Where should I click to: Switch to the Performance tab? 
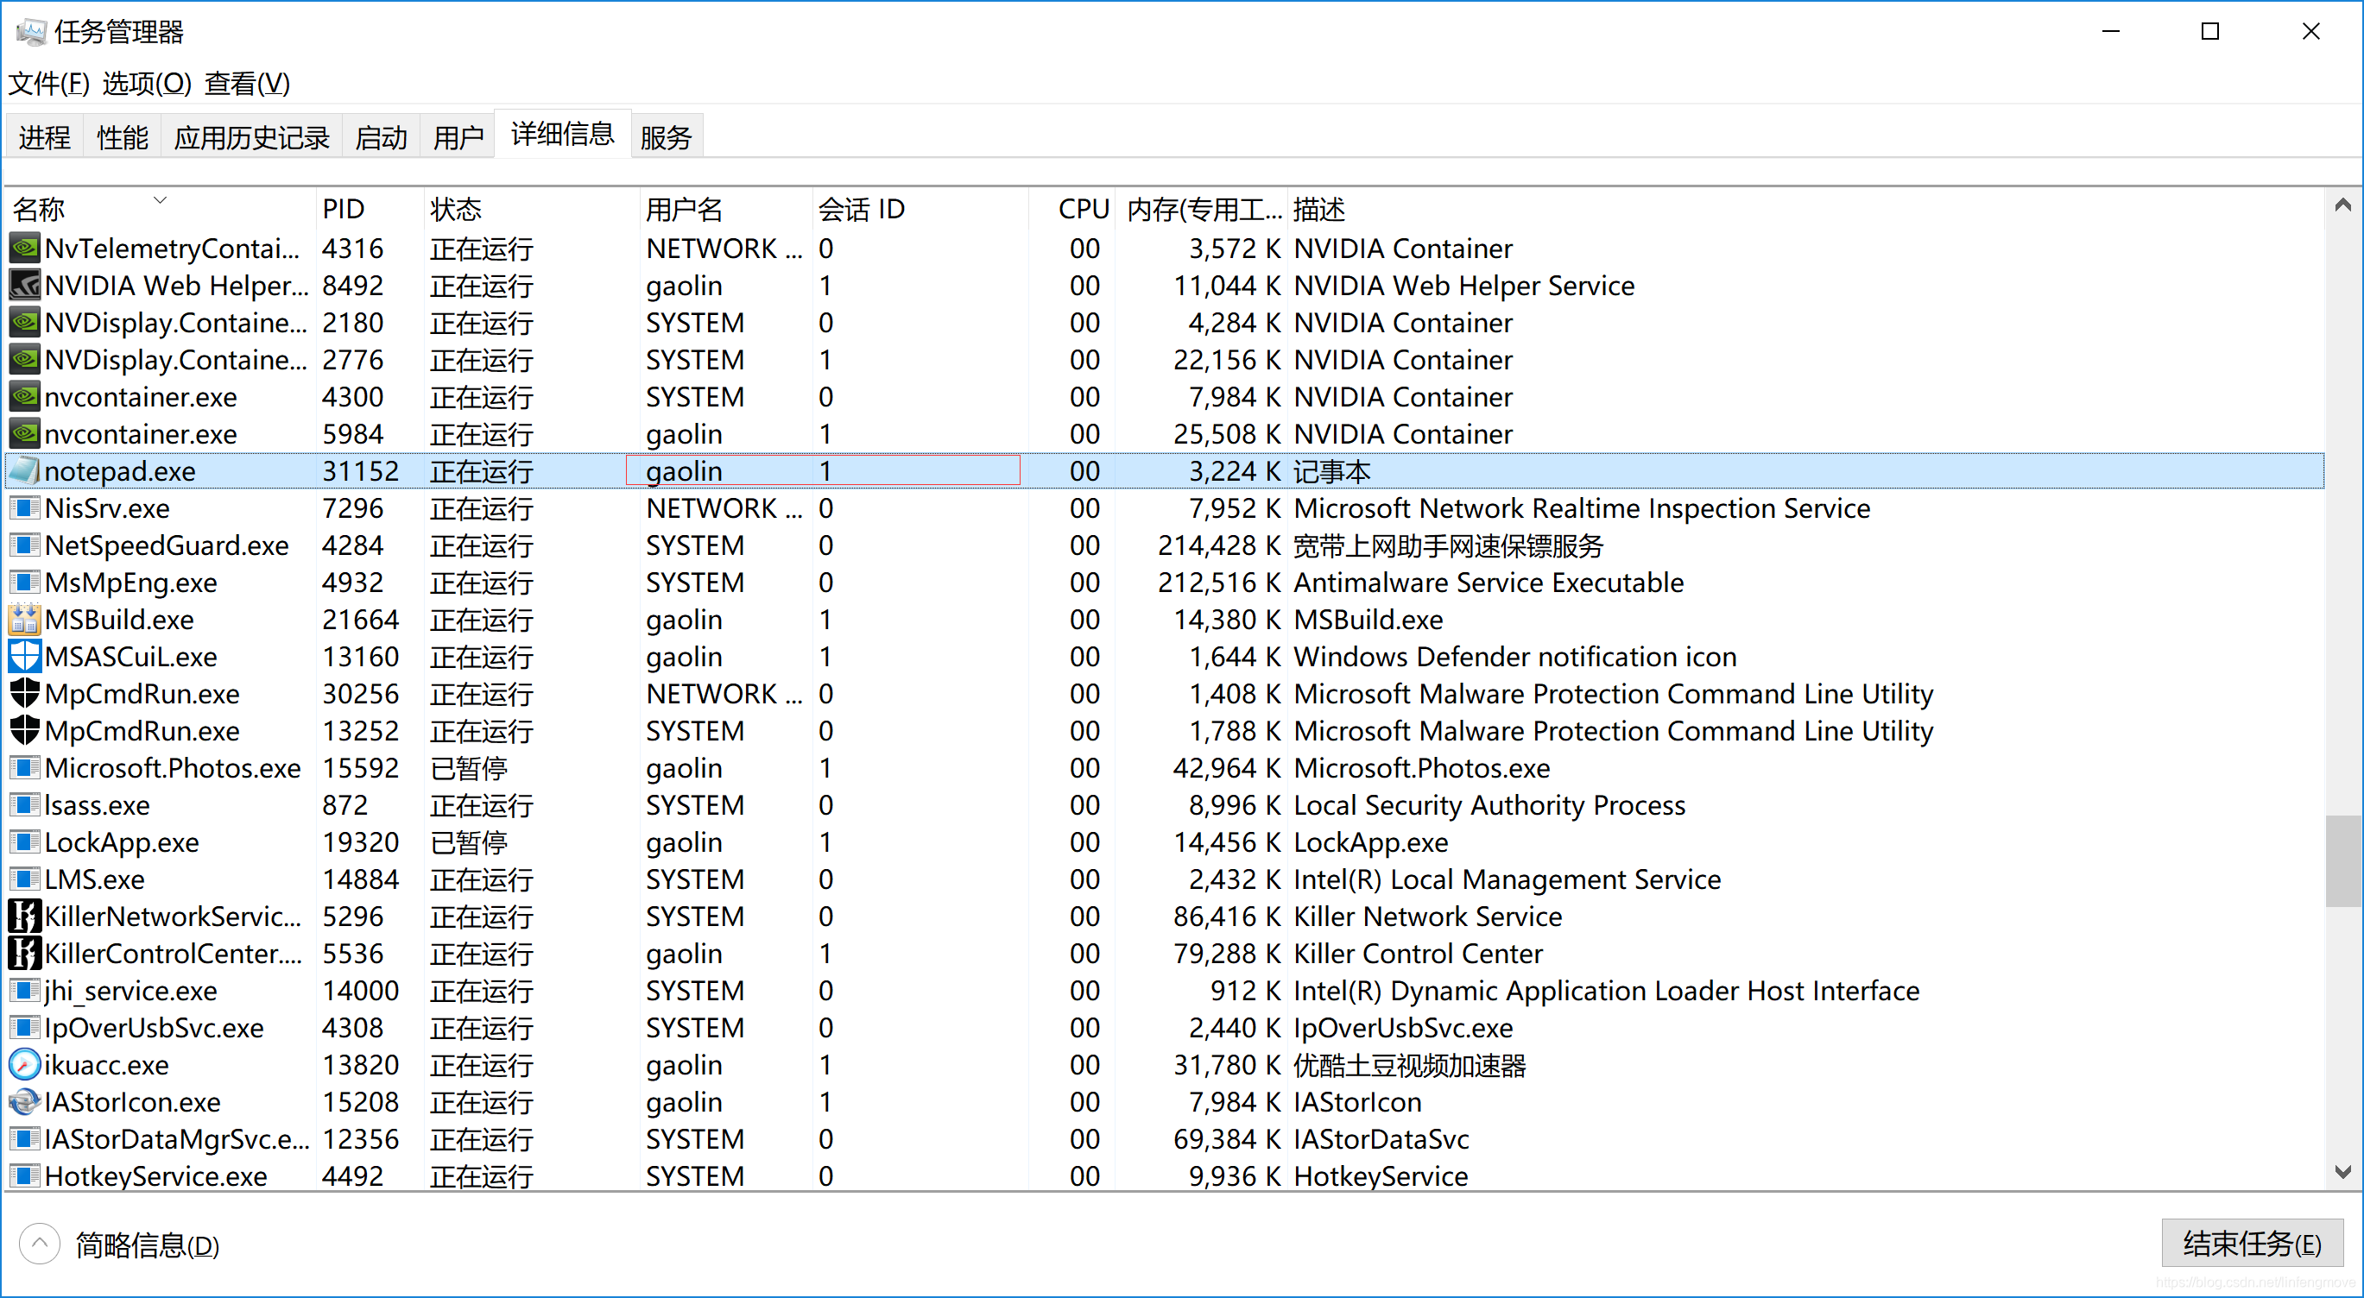(122, 137)
